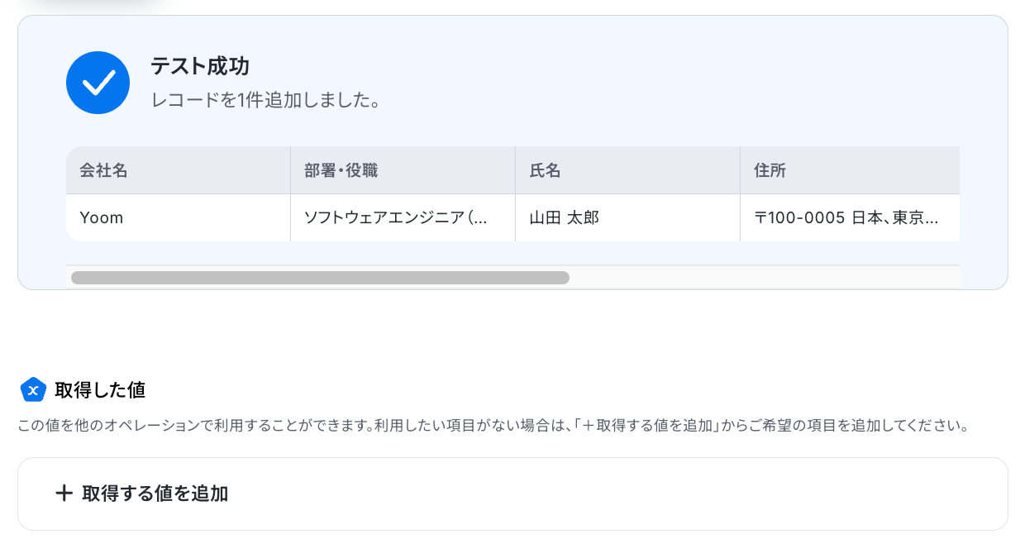
Task: Click the description text about 取得する値を追加
Action: [493, 427]
